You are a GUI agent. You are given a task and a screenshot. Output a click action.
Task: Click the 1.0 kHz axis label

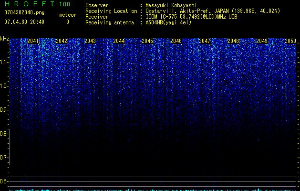4,86
